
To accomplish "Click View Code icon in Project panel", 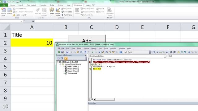I will pos(58,58).
